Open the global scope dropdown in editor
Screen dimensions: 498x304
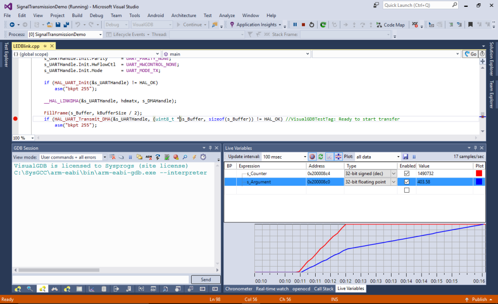(86, 54)
